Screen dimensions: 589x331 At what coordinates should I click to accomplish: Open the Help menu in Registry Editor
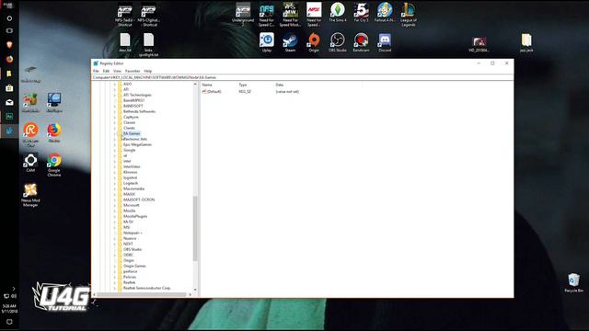coord(148,71)
